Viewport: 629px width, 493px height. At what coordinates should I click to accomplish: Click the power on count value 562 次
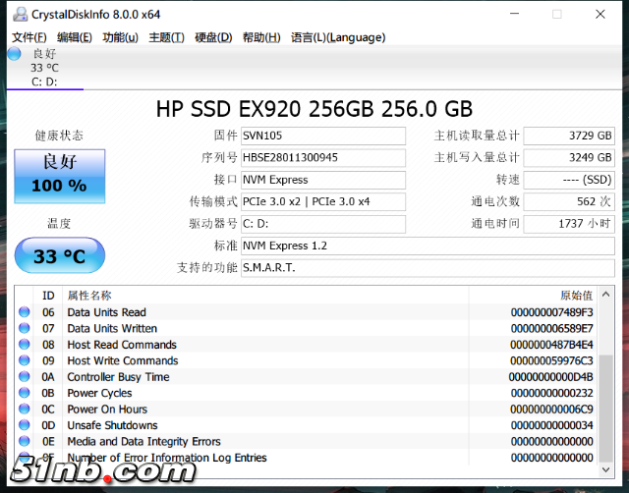(x=569, y=201)
